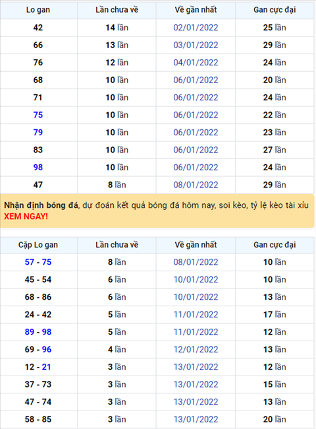
Task: Open date 11/01/2022 for pair 89 - 98
Action: pyautogui.click(x=196, y=332)
